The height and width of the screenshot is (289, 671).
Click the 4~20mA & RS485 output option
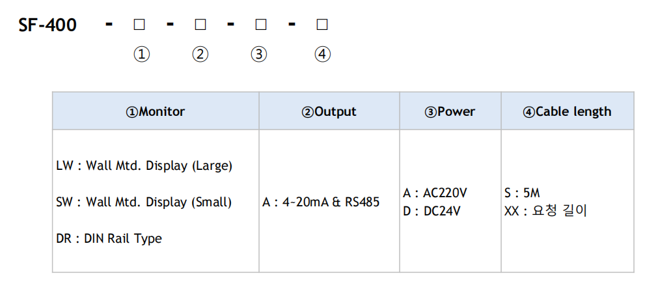pos(321,202)
